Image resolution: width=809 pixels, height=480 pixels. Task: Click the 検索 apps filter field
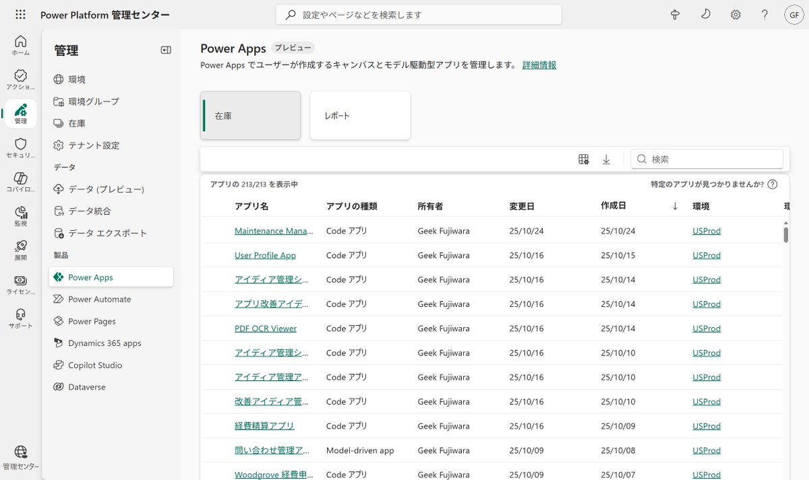click(707, 160)
